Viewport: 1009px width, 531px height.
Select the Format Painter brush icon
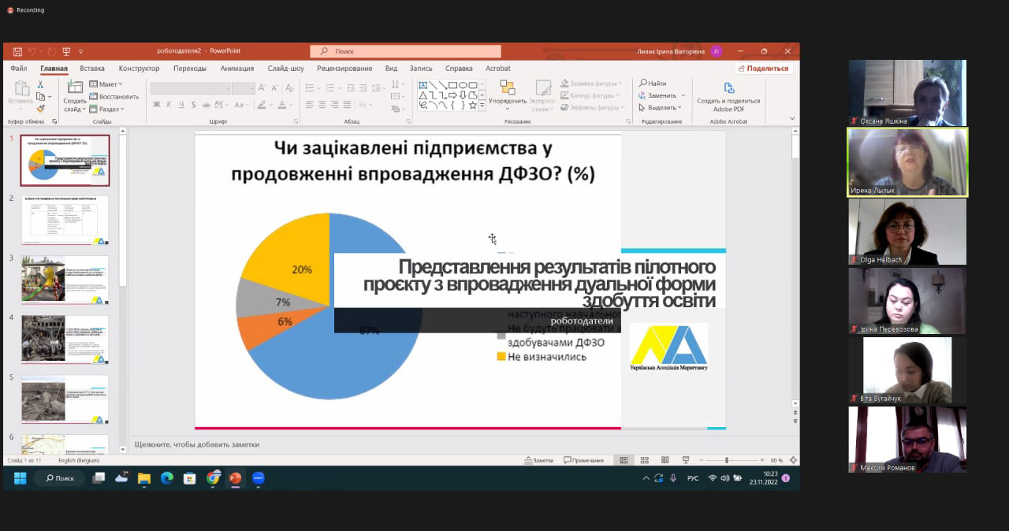coord(40,109)
